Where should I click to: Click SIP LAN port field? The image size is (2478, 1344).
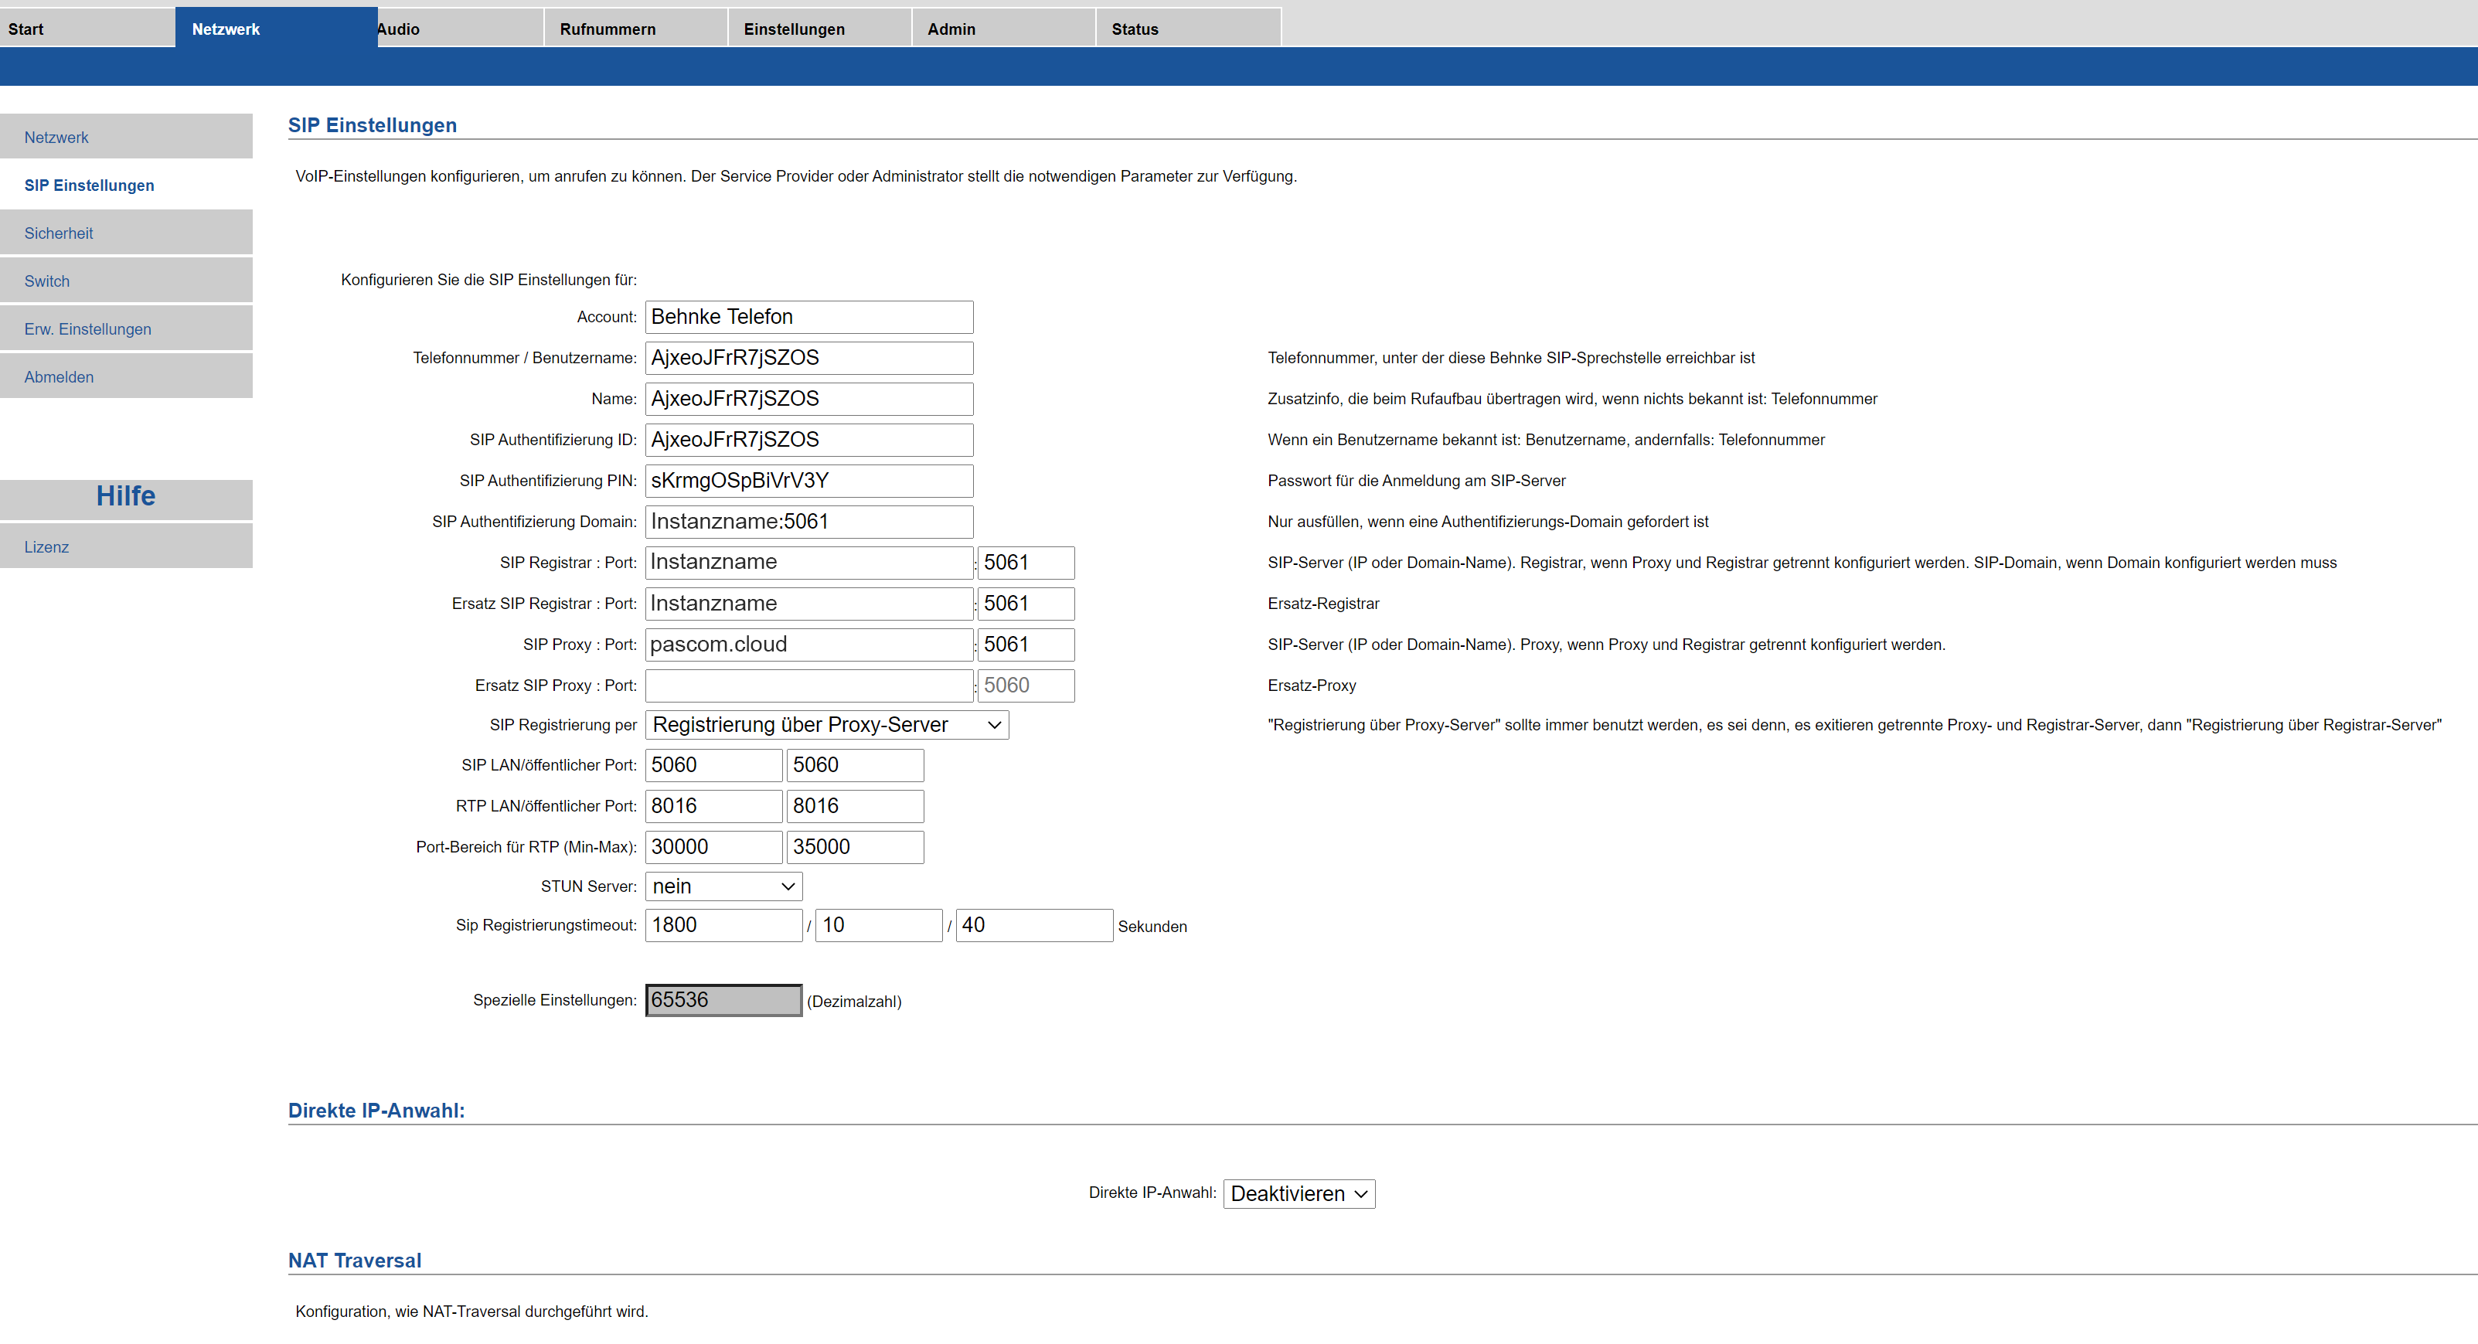(x=713, y=765)
